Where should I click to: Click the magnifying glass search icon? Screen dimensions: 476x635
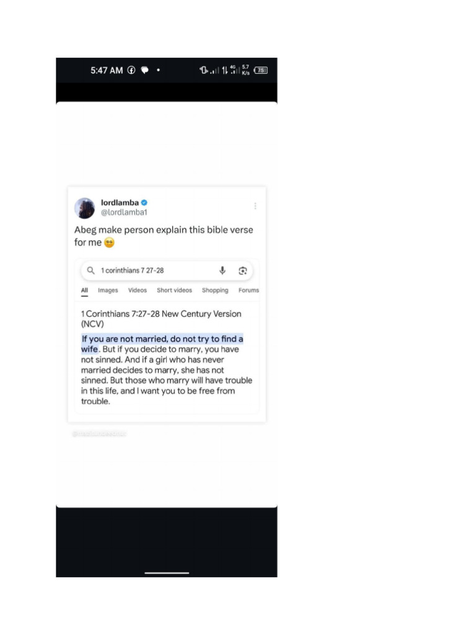90,270
